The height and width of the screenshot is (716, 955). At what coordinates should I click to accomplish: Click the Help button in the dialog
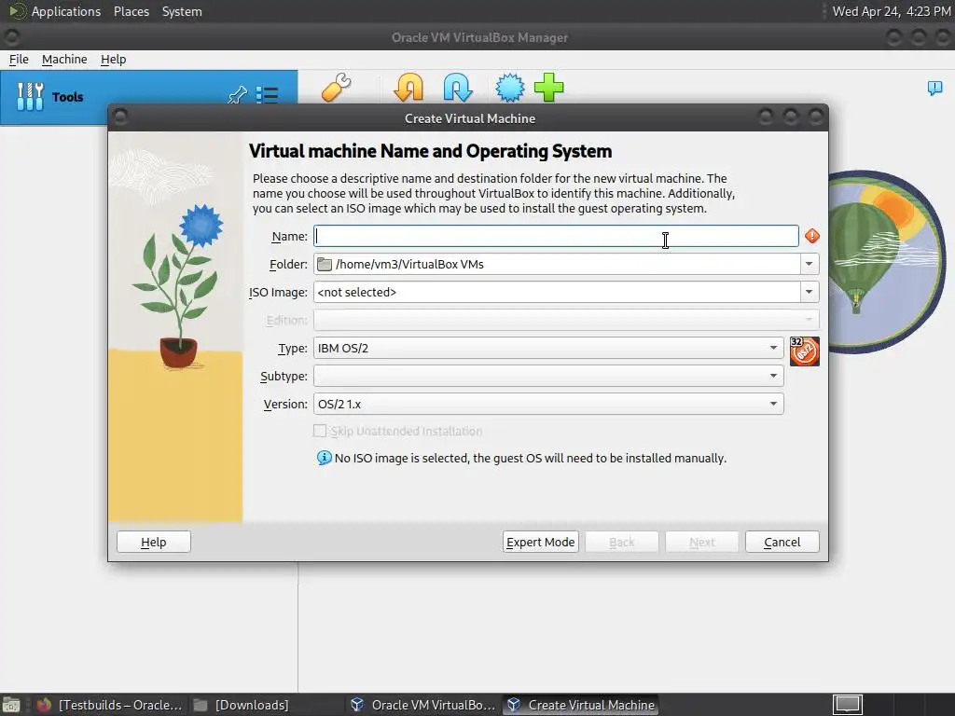pos(154,542)
